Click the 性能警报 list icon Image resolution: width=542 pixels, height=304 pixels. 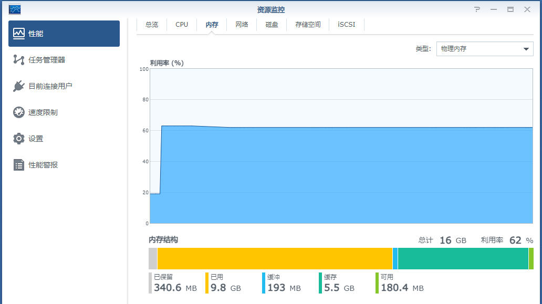tap(19, 165)
